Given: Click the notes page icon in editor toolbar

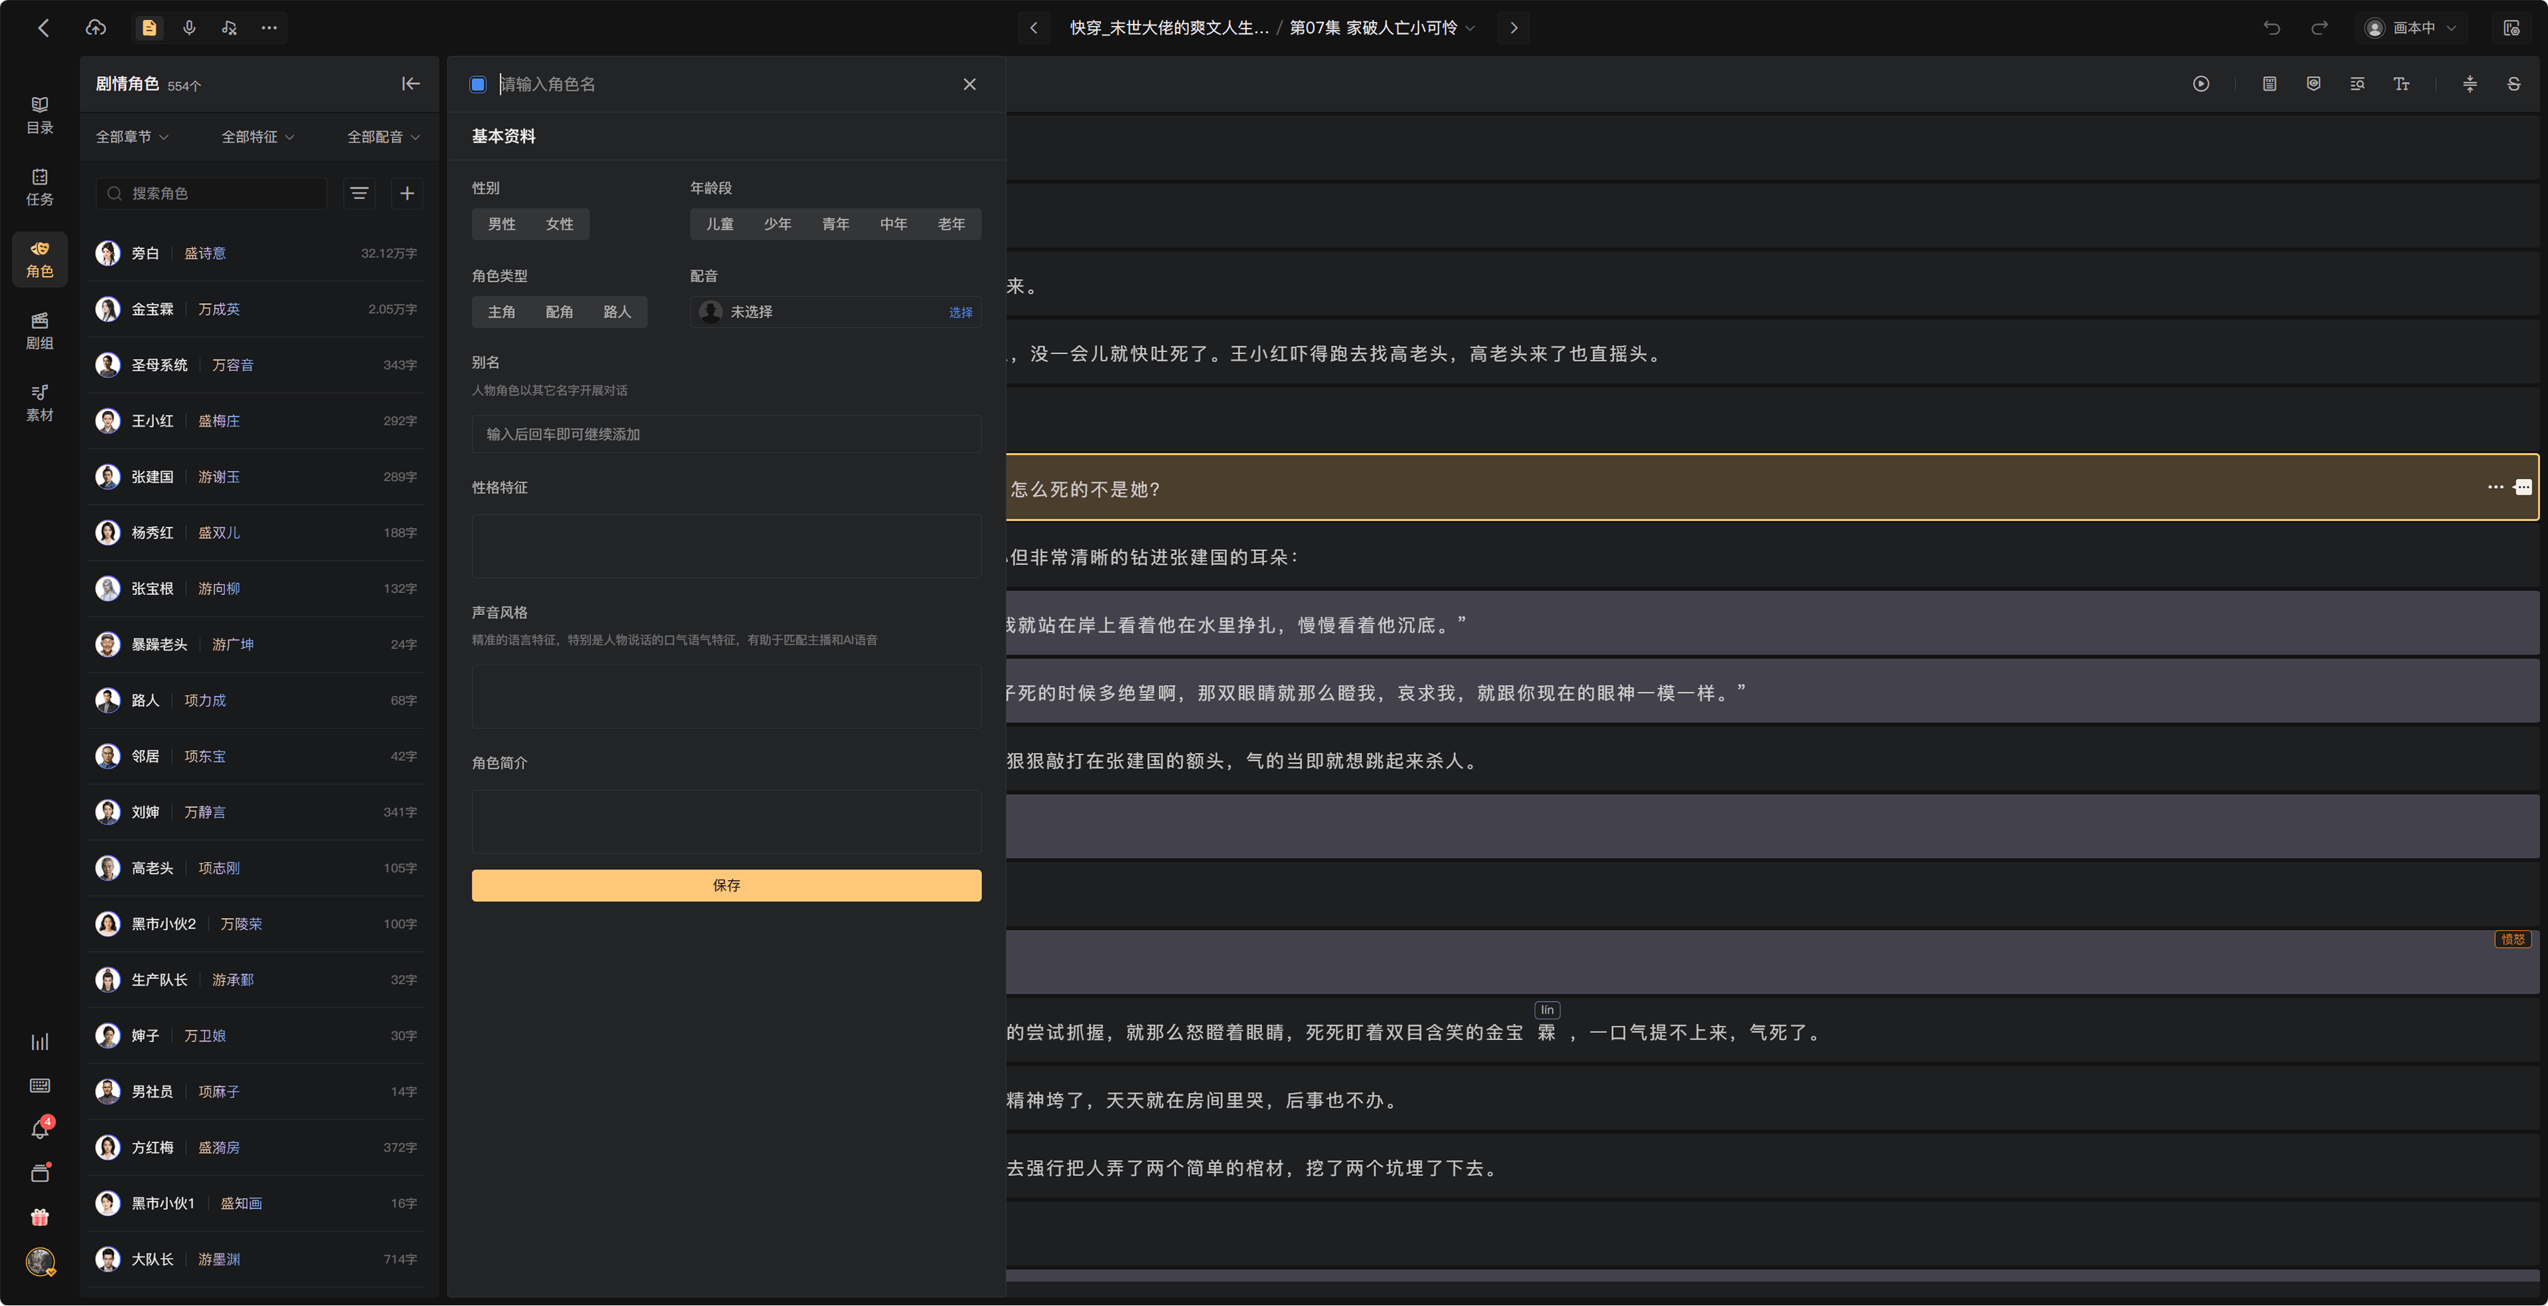Looking at the screenshot, I should tap(2270, 84).
